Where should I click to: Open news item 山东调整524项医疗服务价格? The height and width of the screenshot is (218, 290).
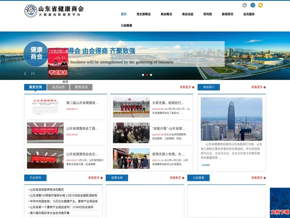click(x=64, y=195)
